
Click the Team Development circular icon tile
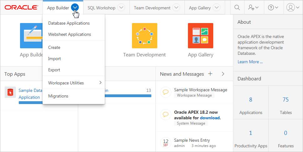coord(144,36)
